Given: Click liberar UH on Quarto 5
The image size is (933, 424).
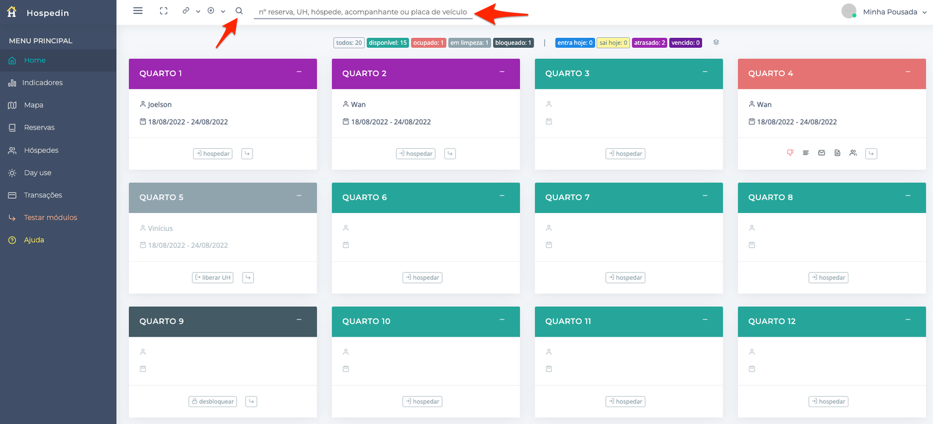Looking at the screenshot, I should (213, 278).
